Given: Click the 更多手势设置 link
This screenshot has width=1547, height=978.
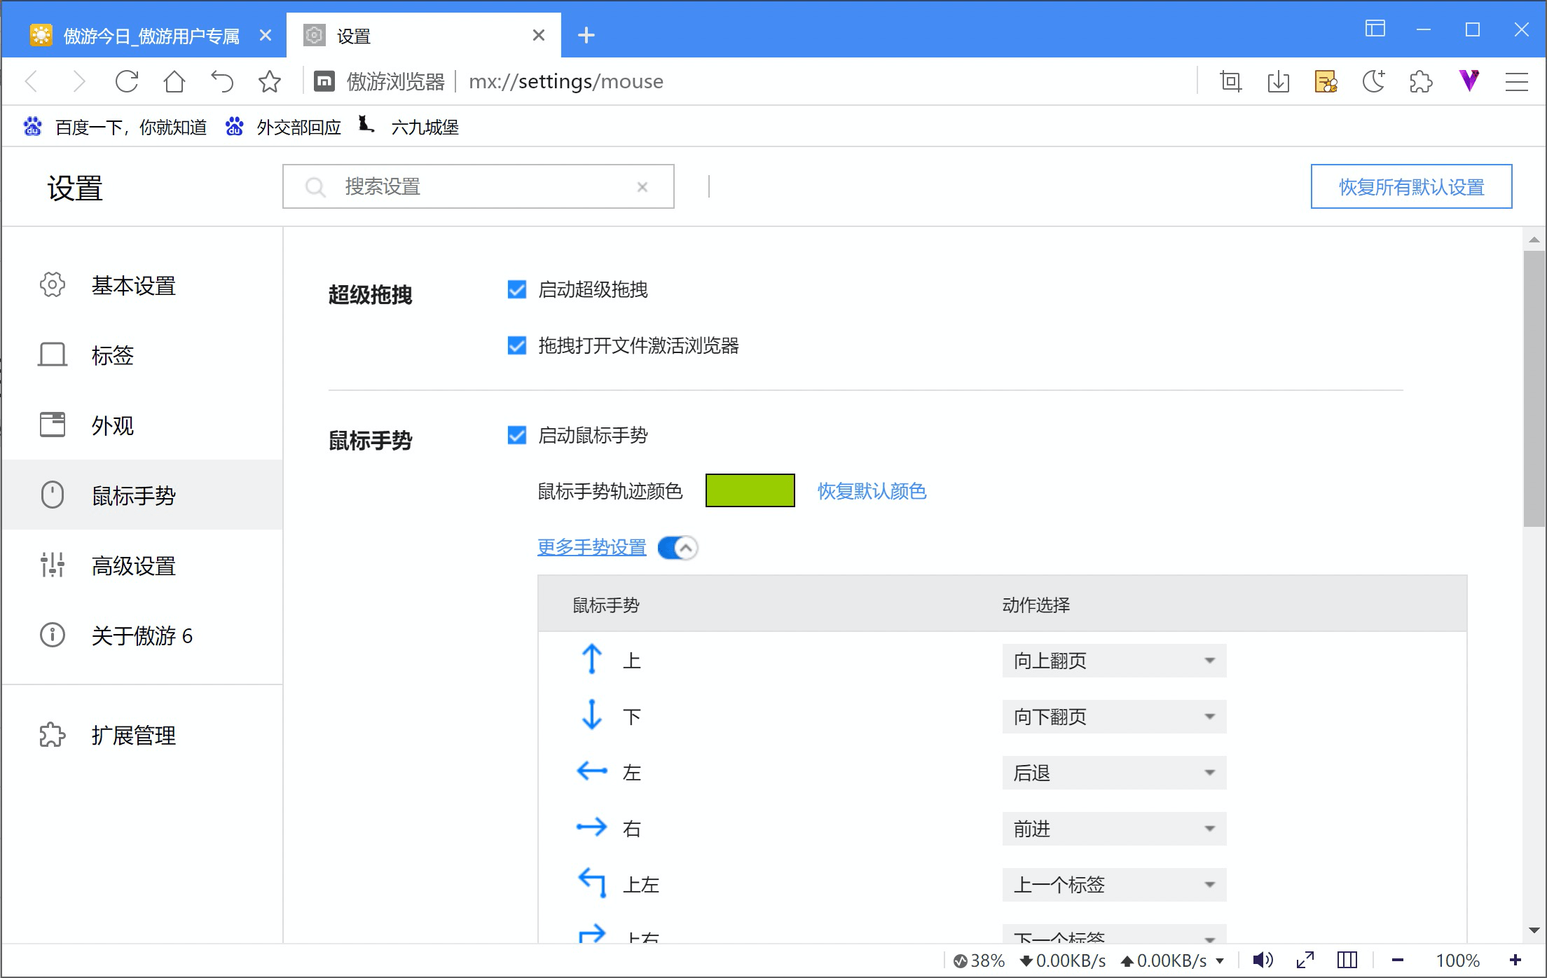Looking at the screenshot, I should [592, 547].
